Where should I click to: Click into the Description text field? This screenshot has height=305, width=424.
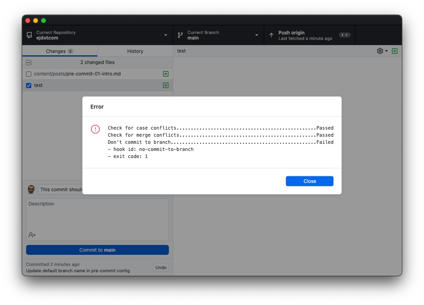(97, 215)
